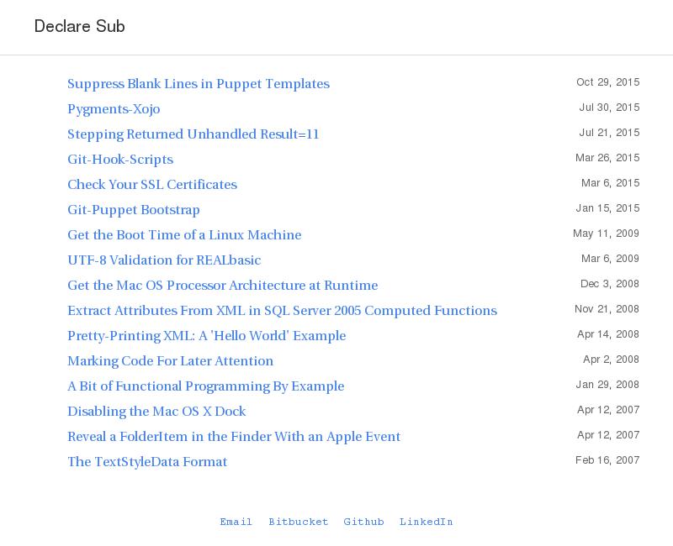Read Get the Boot Time of a Linux Machine
The image size is (673, 546).
click(184, 235)
